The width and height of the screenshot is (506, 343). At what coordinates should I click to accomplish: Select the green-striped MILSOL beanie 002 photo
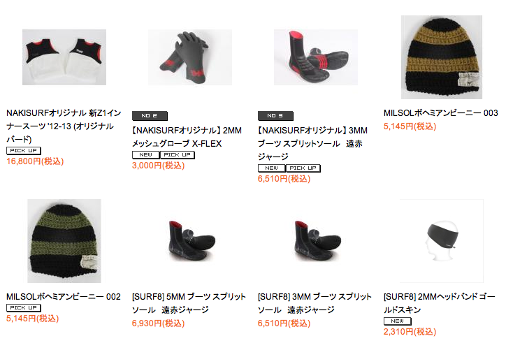[64, 241]
